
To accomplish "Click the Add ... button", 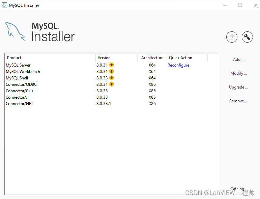I will (239, 59).
